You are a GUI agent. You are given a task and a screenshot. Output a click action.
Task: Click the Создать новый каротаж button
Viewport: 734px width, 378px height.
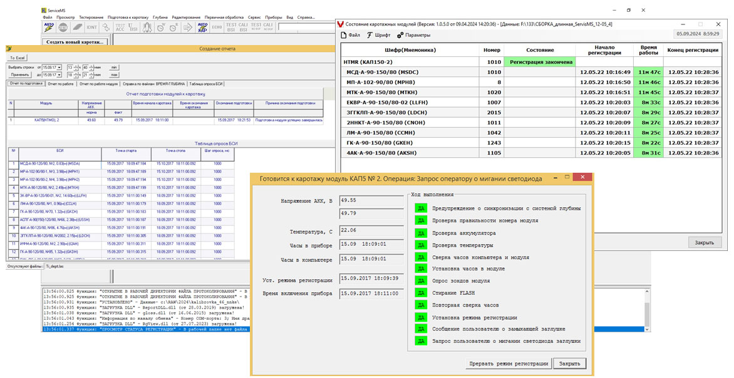[x=75, y=42]
